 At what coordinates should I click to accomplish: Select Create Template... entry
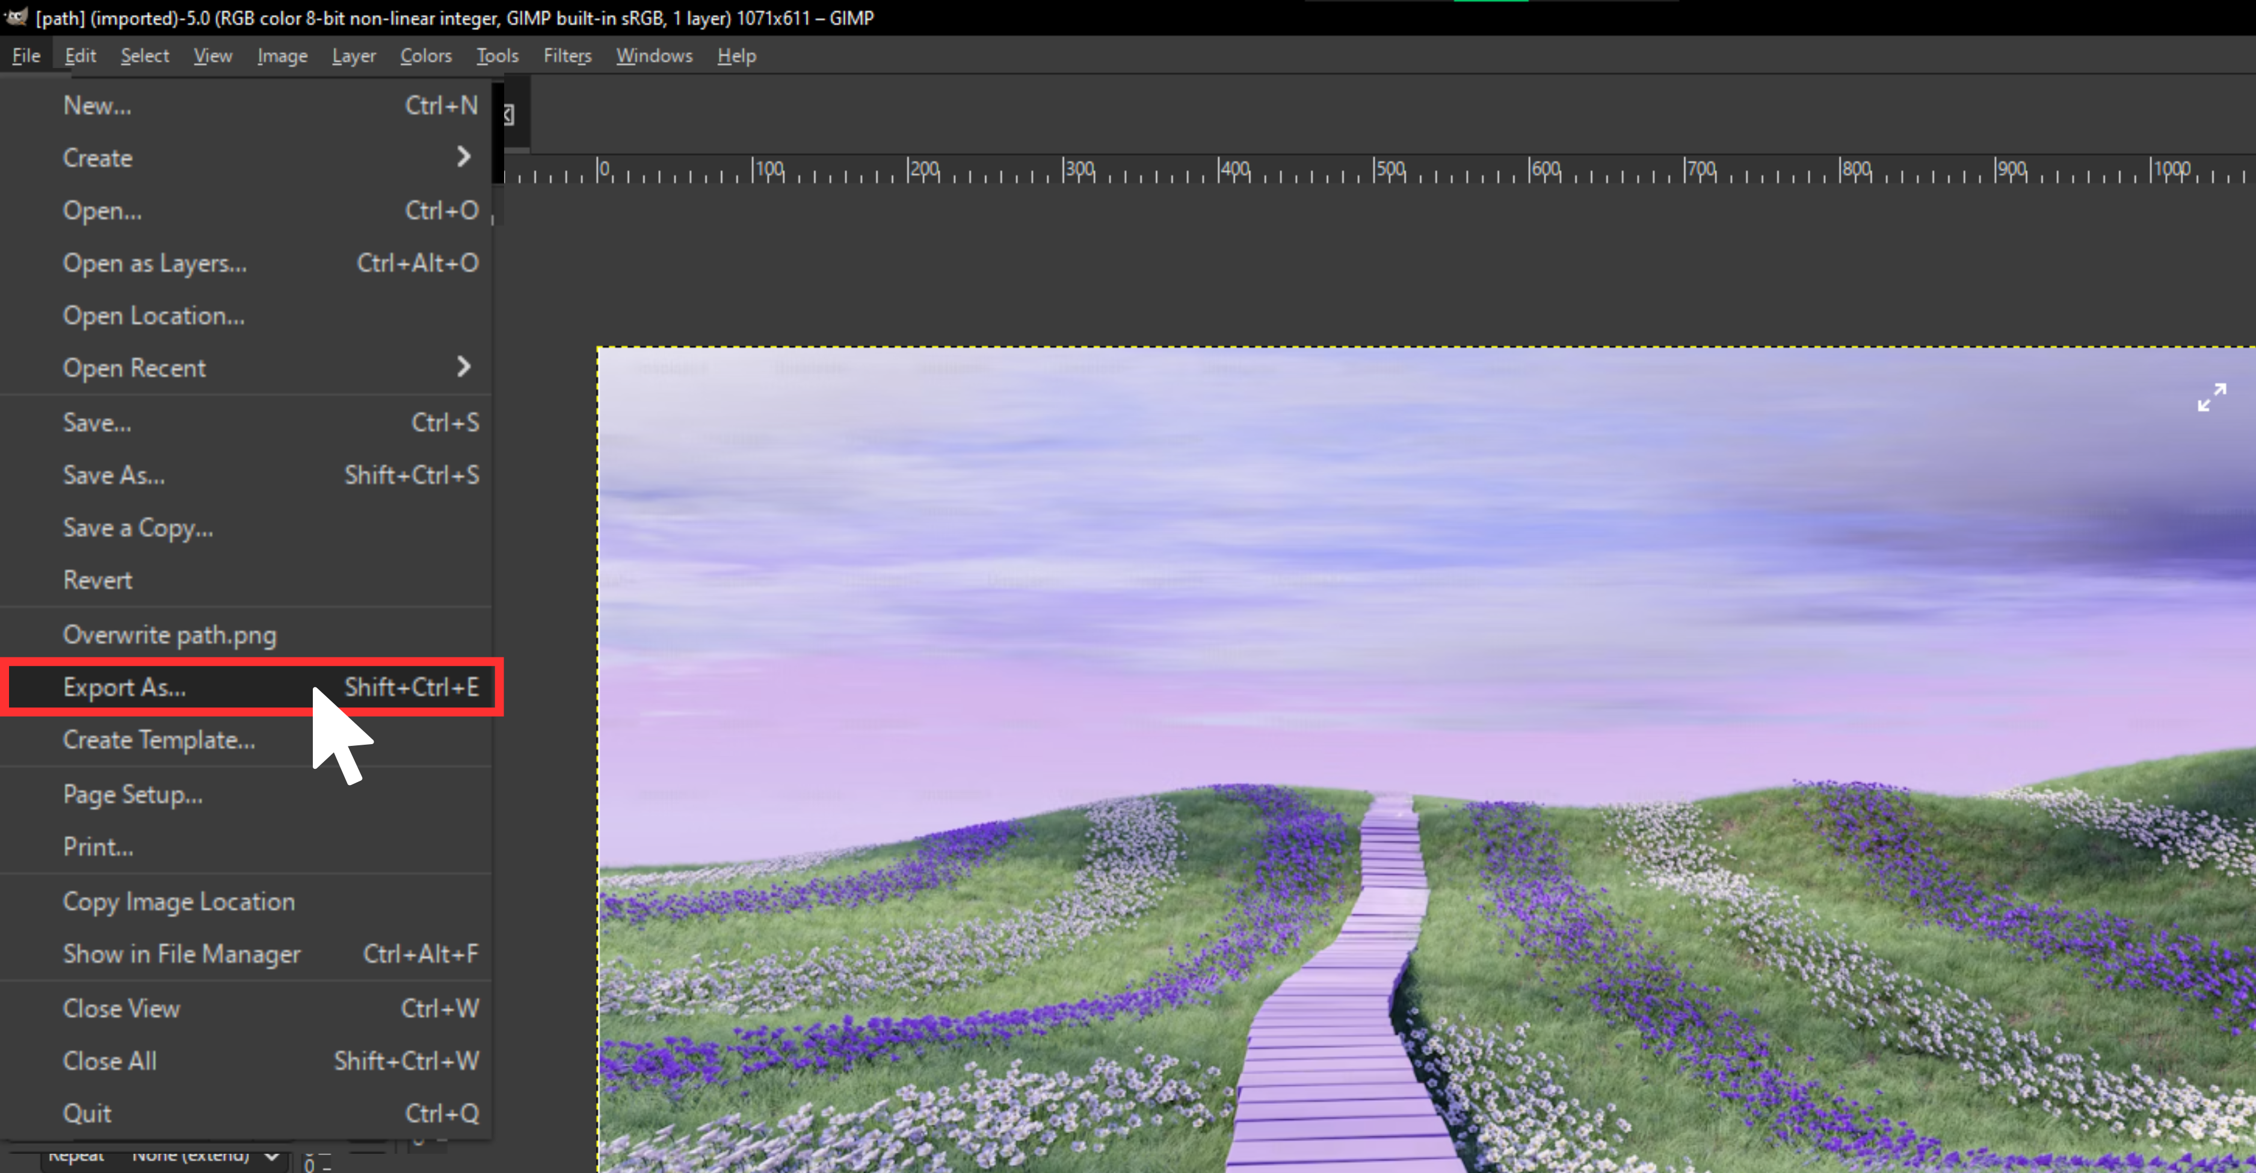(x=246, y=740)
